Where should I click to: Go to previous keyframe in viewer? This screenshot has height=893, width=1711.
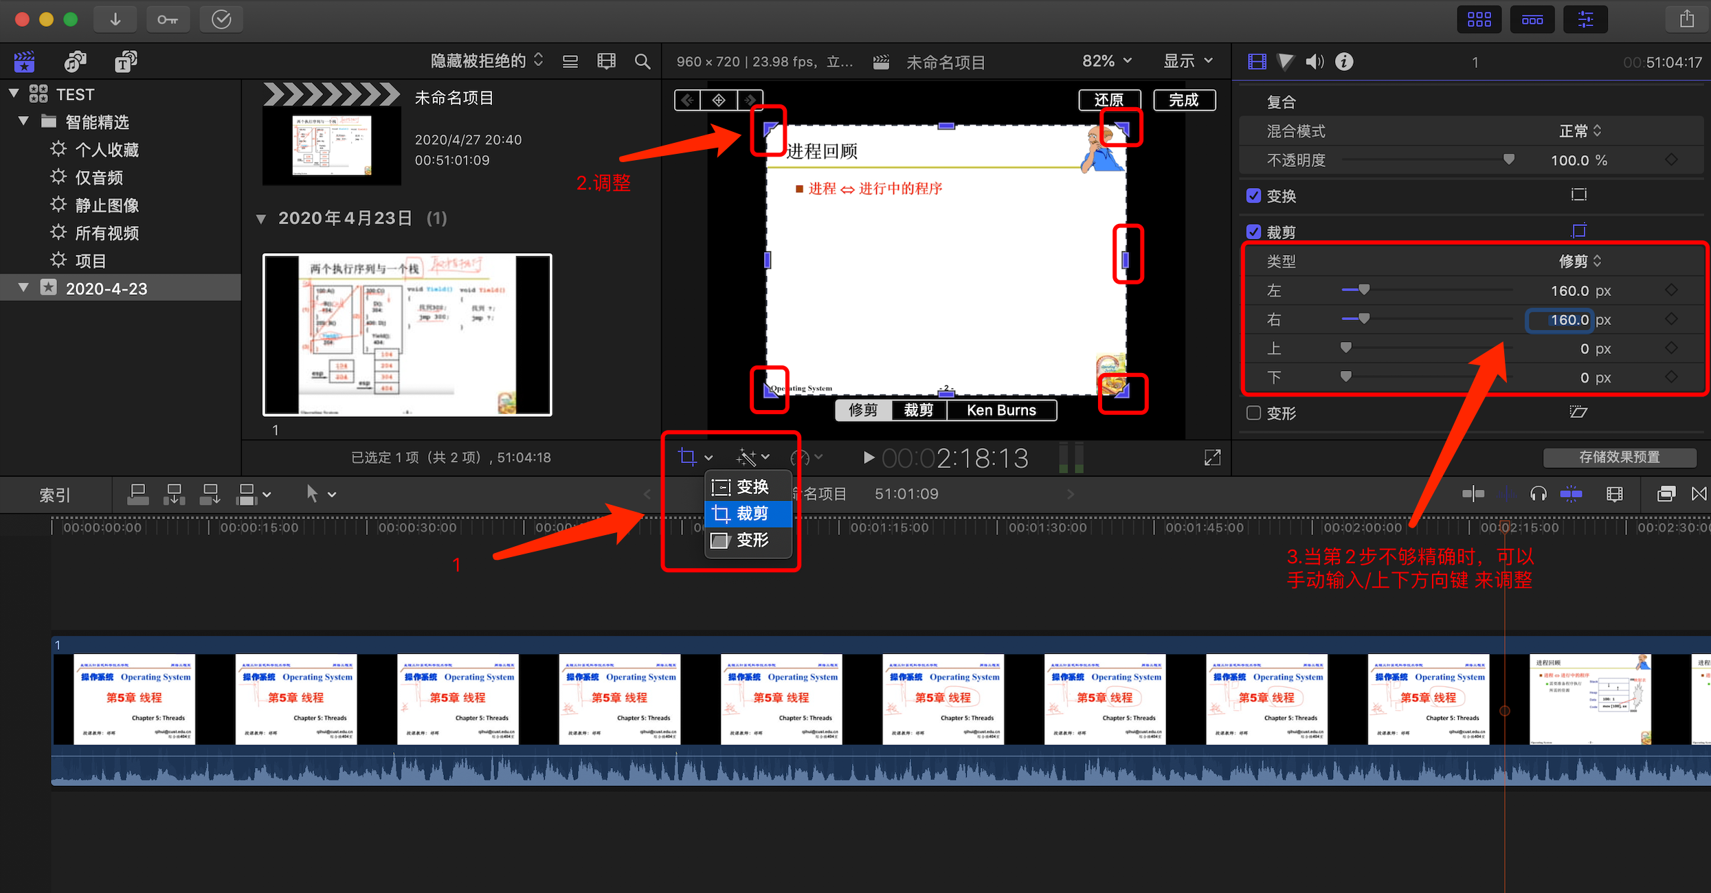pos(687,101)
